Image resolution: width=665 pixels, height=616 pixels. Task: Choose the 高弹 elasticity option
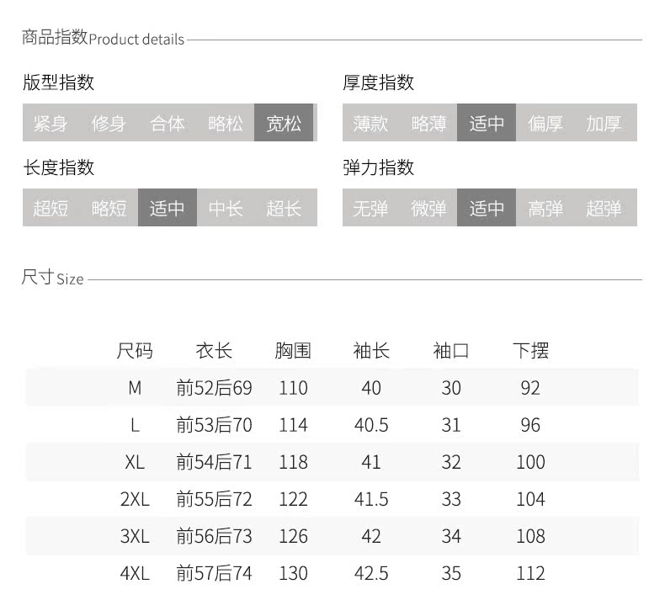(545, 208)
